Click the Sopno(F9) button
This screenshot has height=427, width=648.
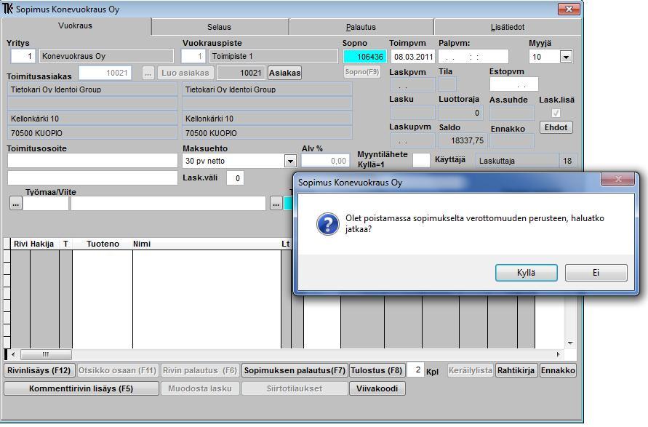pos(362,72)
